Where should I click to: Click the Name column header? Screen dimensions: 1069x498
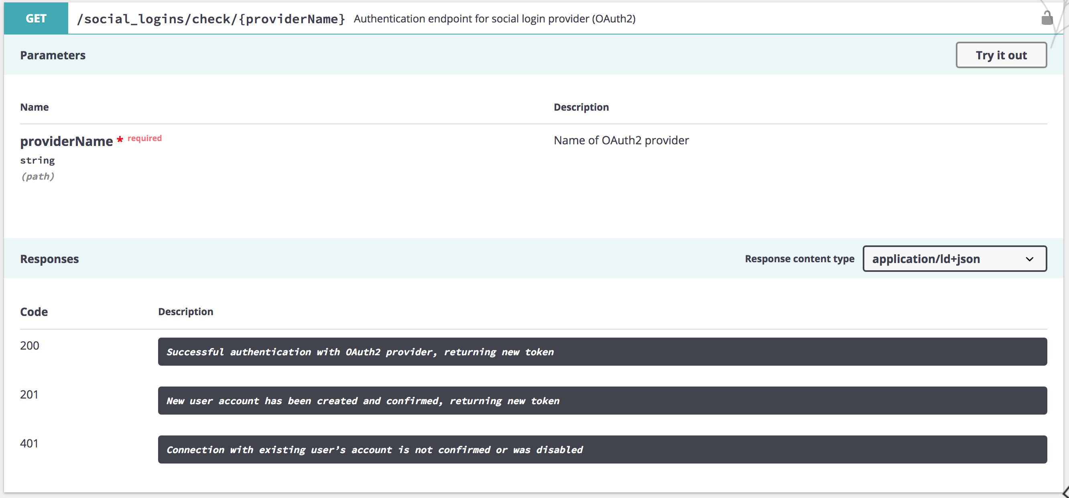click(x=34, y=107)
